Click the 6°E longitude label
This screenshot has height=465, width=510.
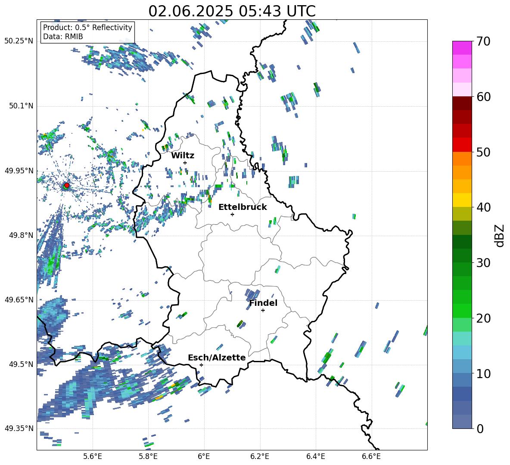tap(204, 456)
